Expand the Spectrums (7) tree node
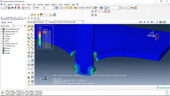This screenshot has width=170, height=96. 2,34
